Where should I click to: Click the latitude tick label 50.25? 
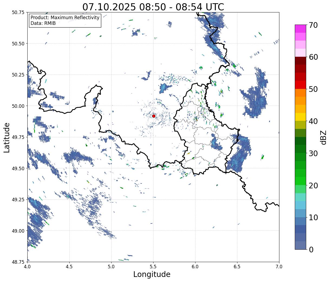18,75
